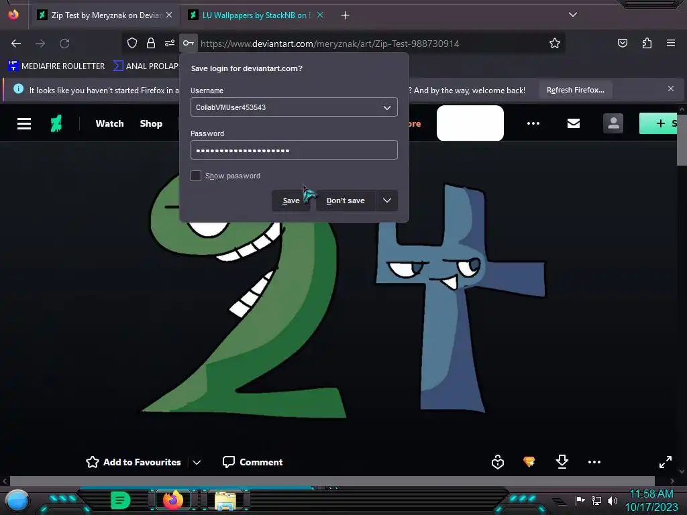This screenshot has height=515, width=687.
Task: Click the Action Center flag tray icon
Action: click(580, 500)
